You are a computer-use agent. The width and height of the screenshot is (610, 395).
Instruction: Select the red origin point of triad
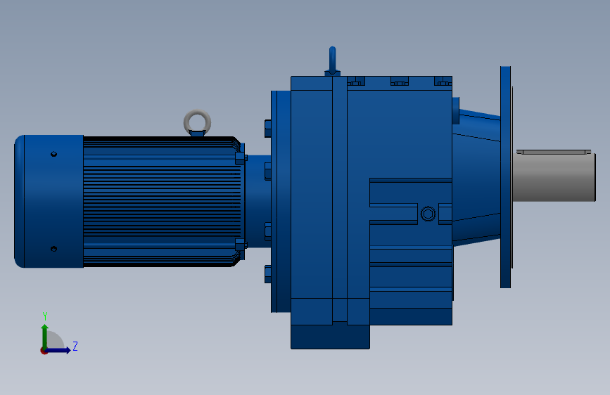coord(44,351)
